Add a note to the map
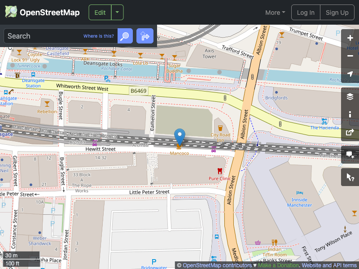 coord(350,155)
